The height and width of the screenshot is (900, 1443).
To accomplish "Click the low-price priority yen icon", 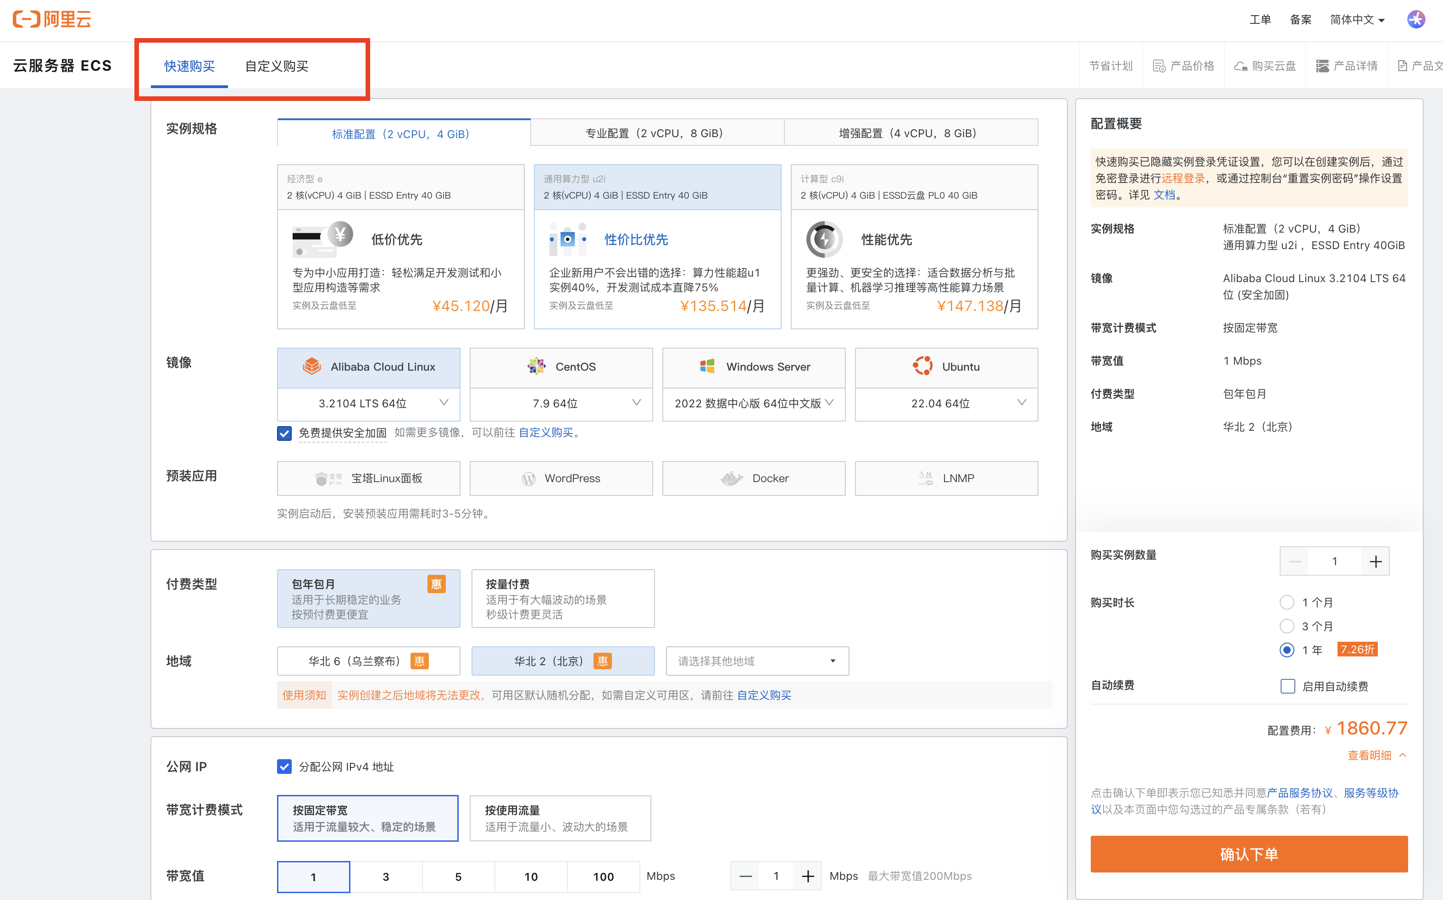I will point(322,239).
